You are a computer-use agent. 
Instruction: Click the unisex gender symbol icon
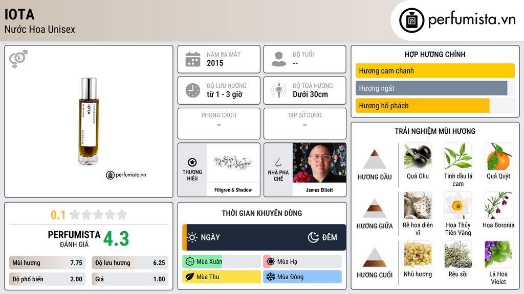point(18,59)
